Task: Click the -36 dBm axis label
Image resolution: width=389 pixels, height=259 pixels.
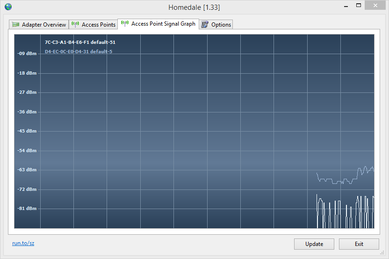Action: click(27, 112)
